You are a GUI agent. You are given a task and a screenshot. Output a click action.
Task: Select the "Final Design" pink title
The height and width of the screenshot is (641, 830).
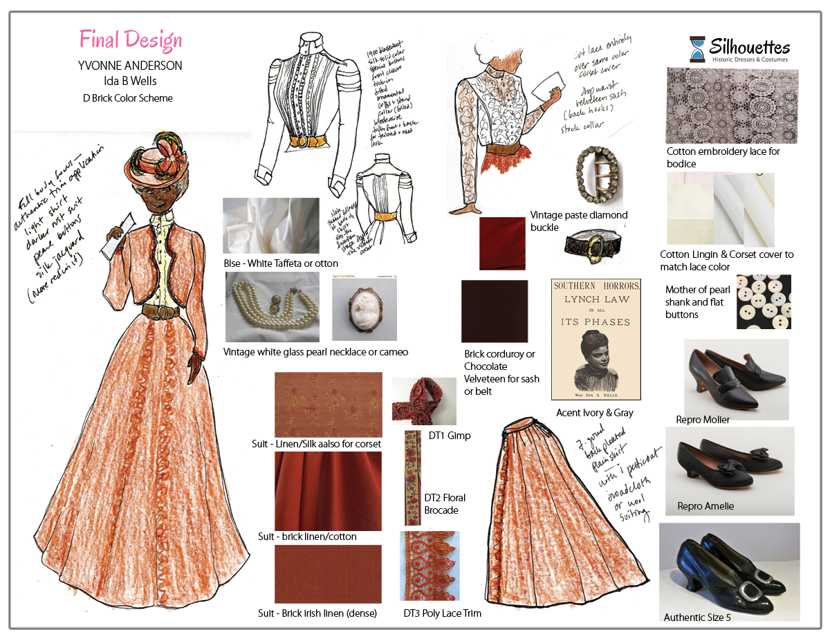point(131,39)
